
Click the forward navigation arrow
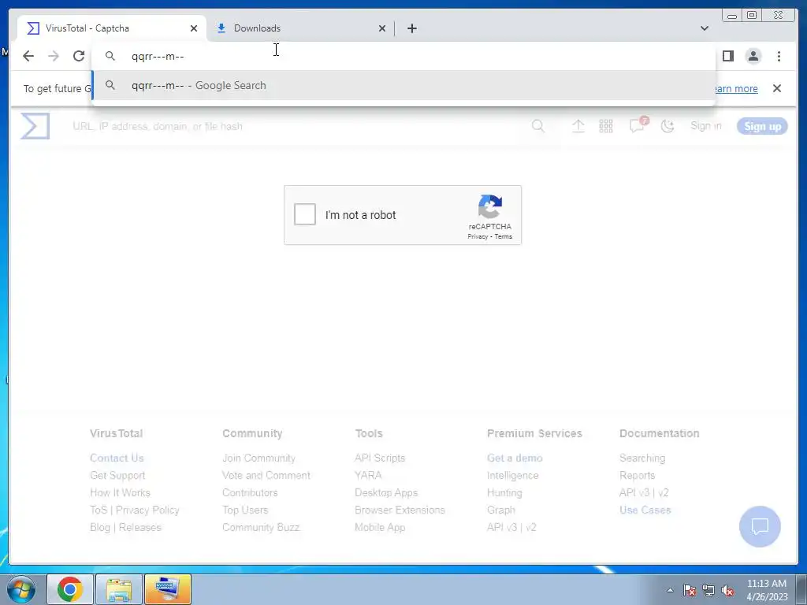point(54,56)
